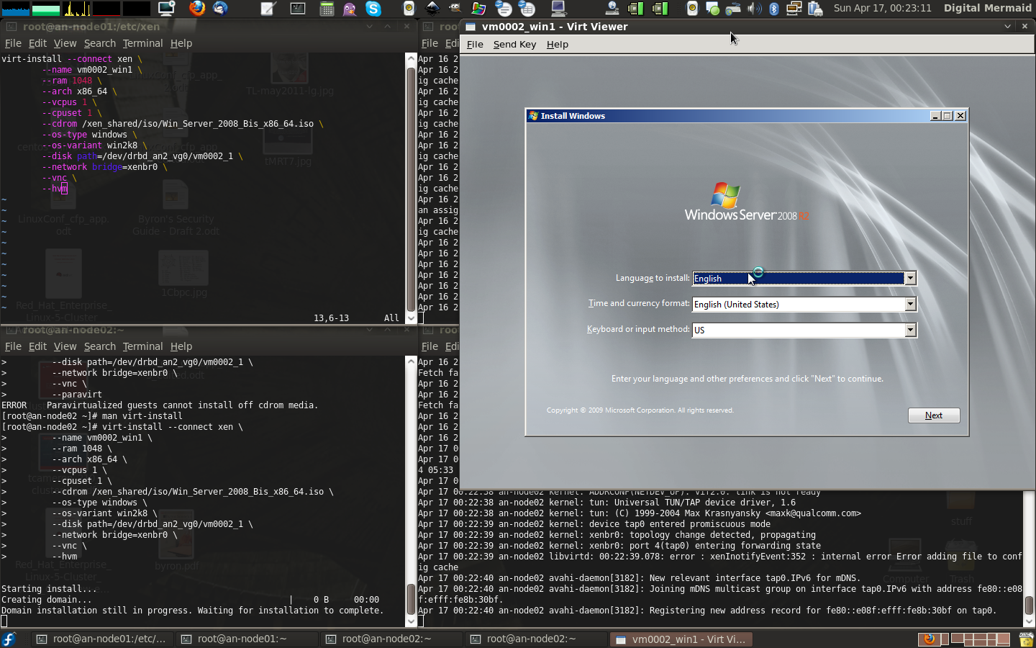Open View menu in an-node02 terminal
The width and height of the screenshot is (1036, 648).
tap(65, 346)
